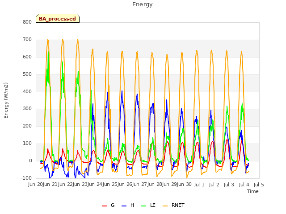Click the 0 y-axis tick label
The height and width of the screenshot is (214, 286).
(x=30, y=160)
